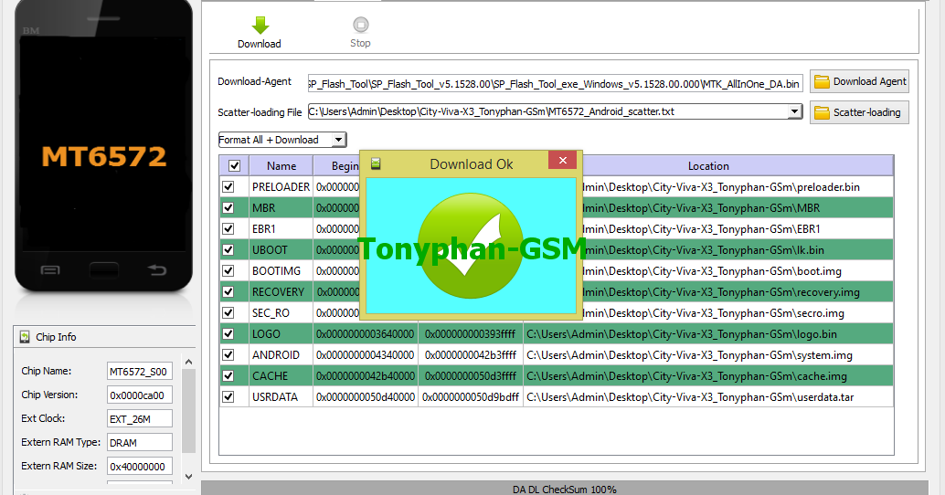Select the RECOVERY row name

(x=278, y=292)
